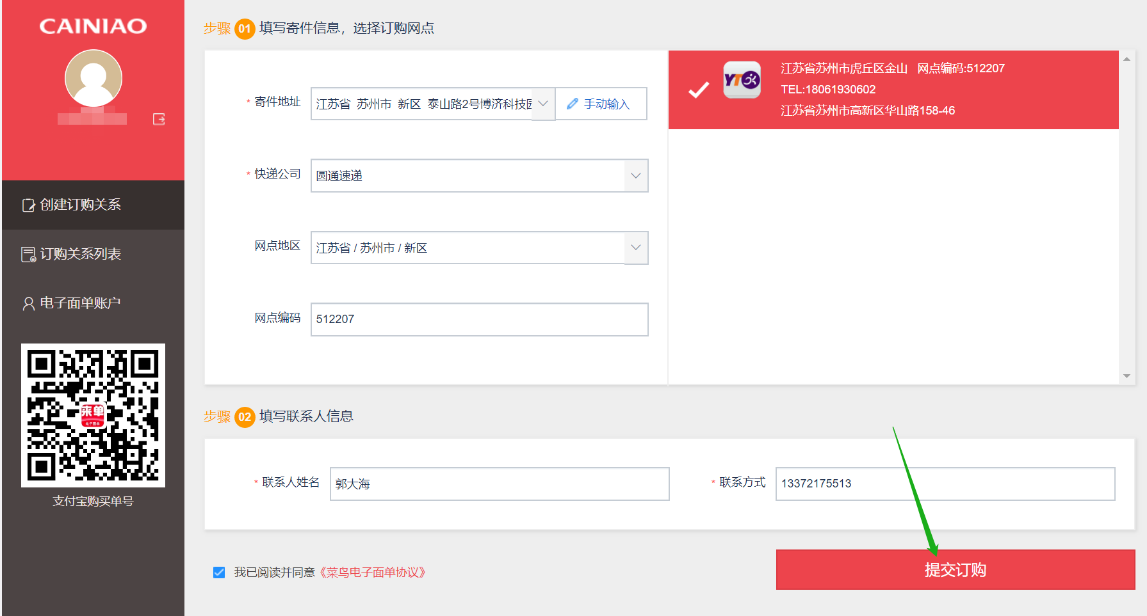Click the 提交订购 submit button
This screenshot has height=616, width=1147.
[956, 569]
